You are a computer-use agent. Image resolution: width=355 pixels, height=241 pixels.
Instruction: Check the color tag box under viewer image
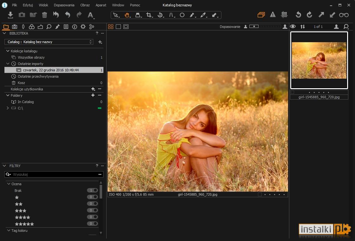point(260,194)
